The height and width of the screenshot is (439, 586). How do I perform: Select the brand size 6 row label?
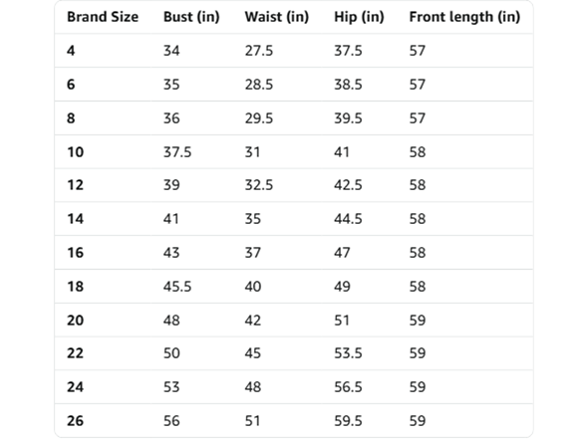click(71, 85)
